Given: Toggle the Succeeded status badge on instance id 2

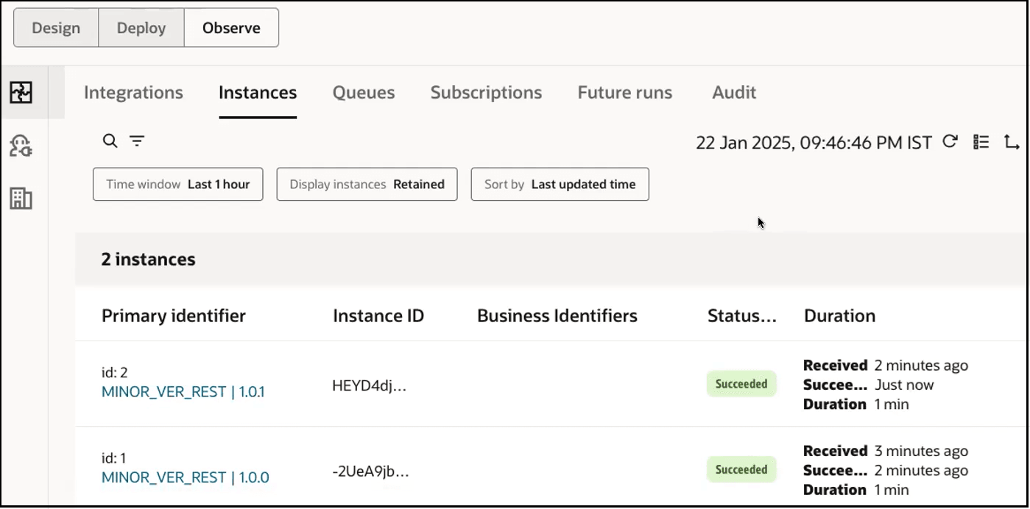Looking at the screenshot, I should [741, 383].
